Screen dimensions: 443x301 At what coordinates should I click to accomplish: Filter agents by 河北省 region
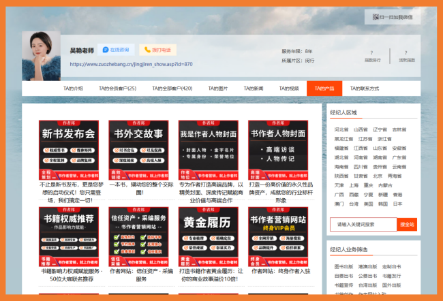(x=341, y=129)
